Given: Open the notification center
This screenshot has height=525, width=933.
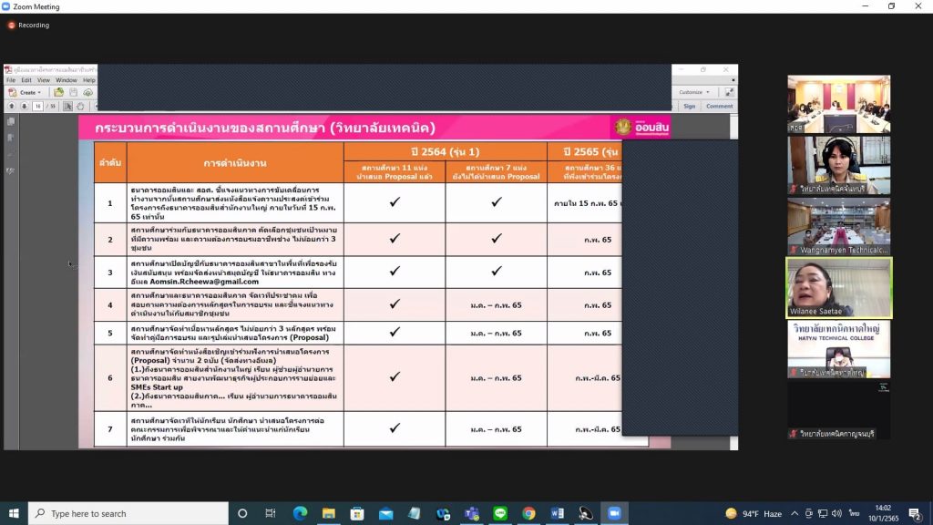Looking at the screenshot, I should click(x=915, y=513).
